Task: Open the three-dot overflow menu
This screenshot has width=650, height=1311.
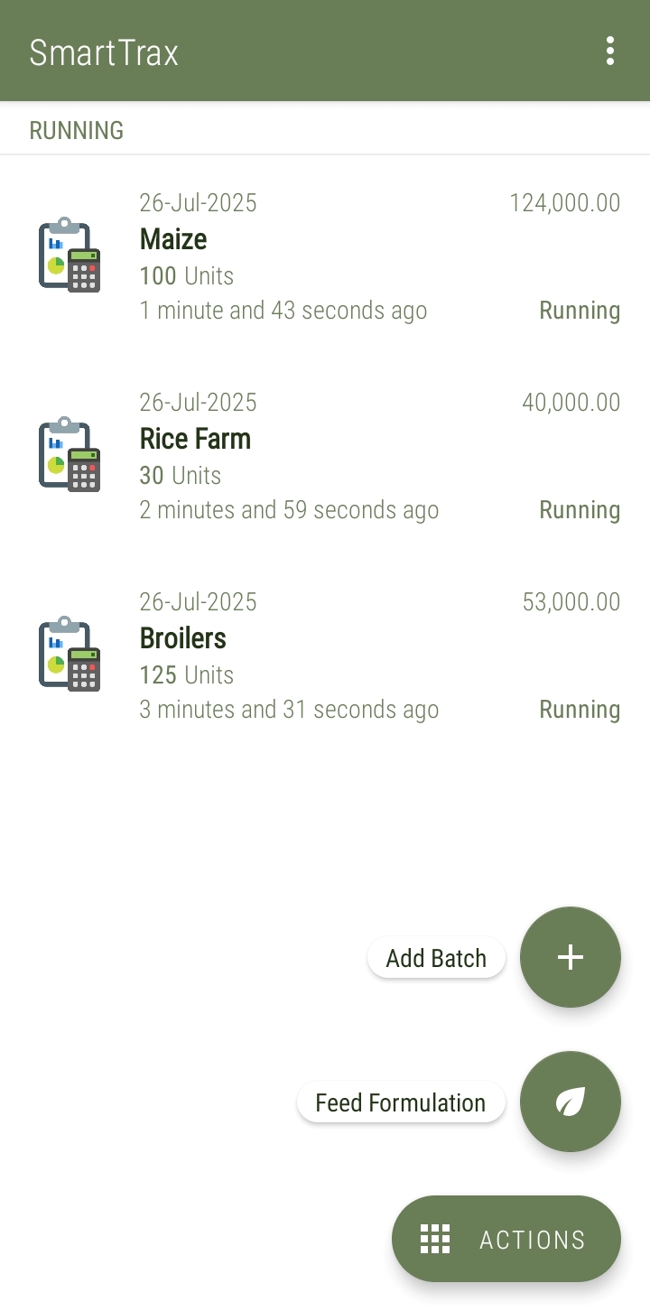Action: (610, 51)
